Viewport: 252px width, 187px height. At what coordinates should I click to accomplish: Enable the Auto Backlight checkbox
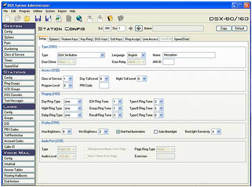coord(156,132)
